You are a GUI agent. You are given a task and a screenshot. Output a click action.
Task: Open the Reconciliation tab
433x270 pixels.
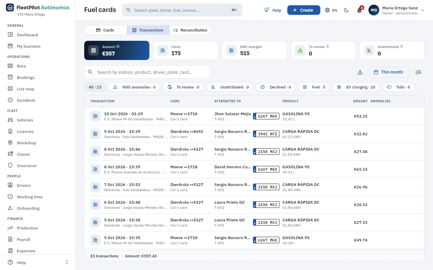tap(190, 30)
